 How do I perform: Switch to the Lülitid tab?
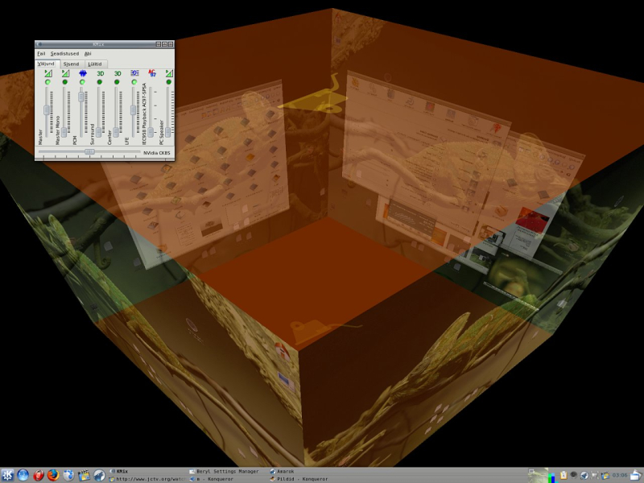tap(95, 64)
